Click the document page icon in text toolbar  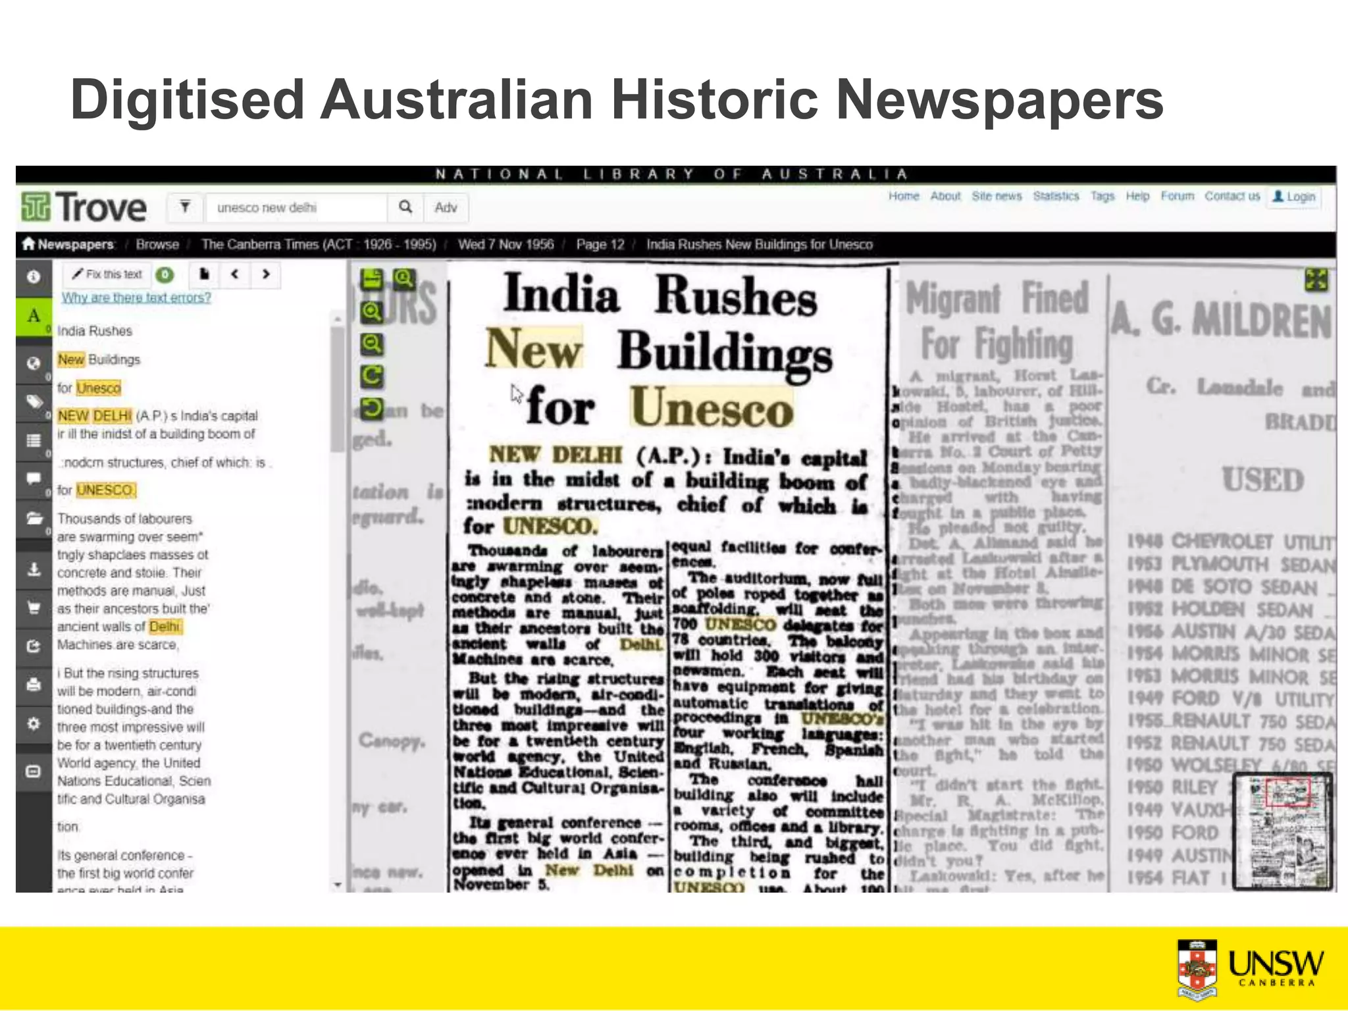(204, 274)
